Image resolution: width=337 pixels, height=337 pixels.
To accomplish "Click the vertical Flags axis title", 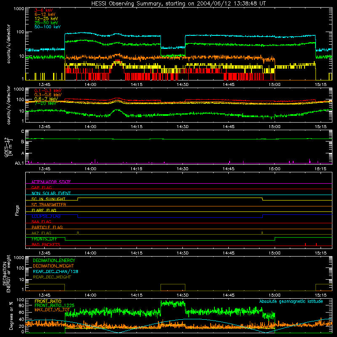I will (17, 210).
